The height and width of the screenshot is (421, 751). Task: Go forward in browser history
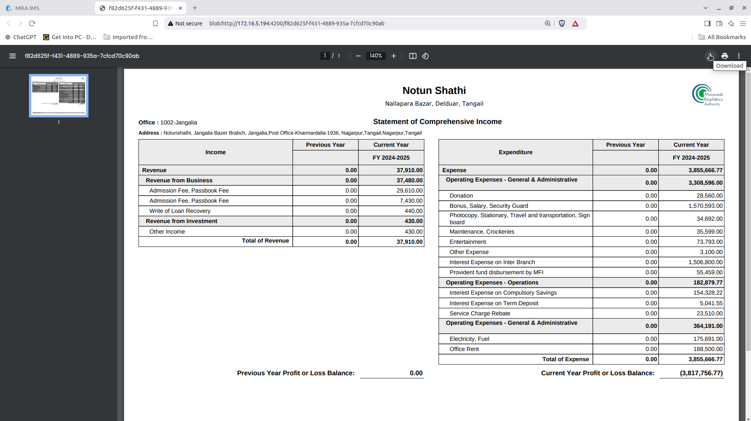pyautogui.click(x=20, y=23)
